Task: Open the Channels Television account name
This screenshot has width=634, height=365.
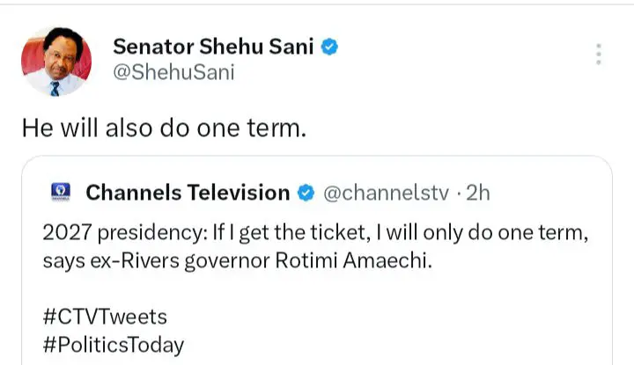Action: 188,193
